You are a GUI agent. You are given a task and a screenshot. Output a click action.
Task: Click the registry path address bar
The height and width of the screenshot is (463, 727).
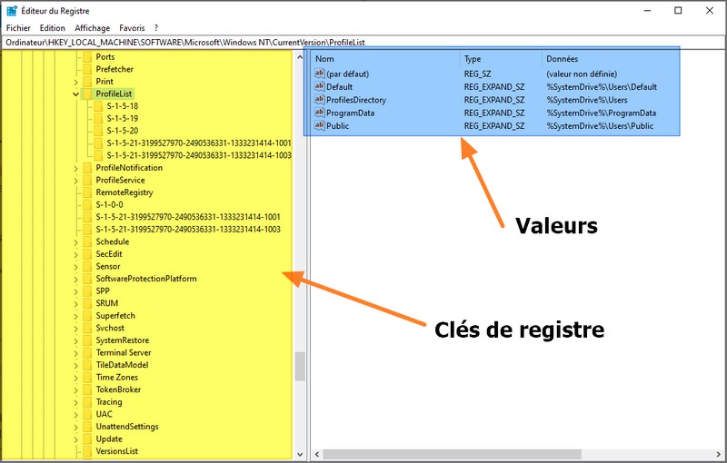363,42
